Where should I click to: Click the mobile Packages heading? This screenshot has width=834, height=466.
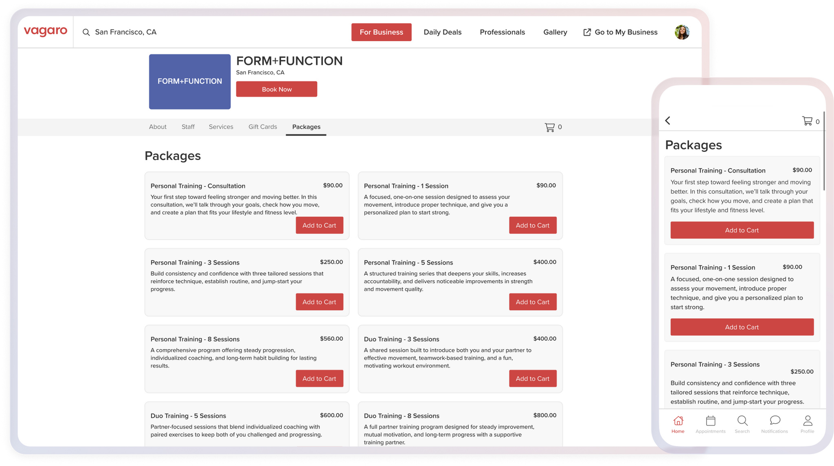pyautogui.click(x=694, y=145)
